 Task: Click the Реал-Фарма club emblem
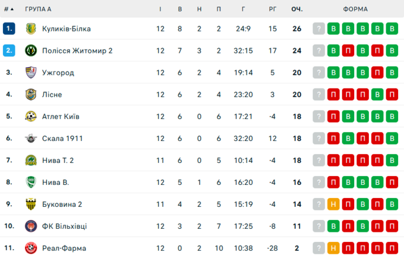[31, 248]
